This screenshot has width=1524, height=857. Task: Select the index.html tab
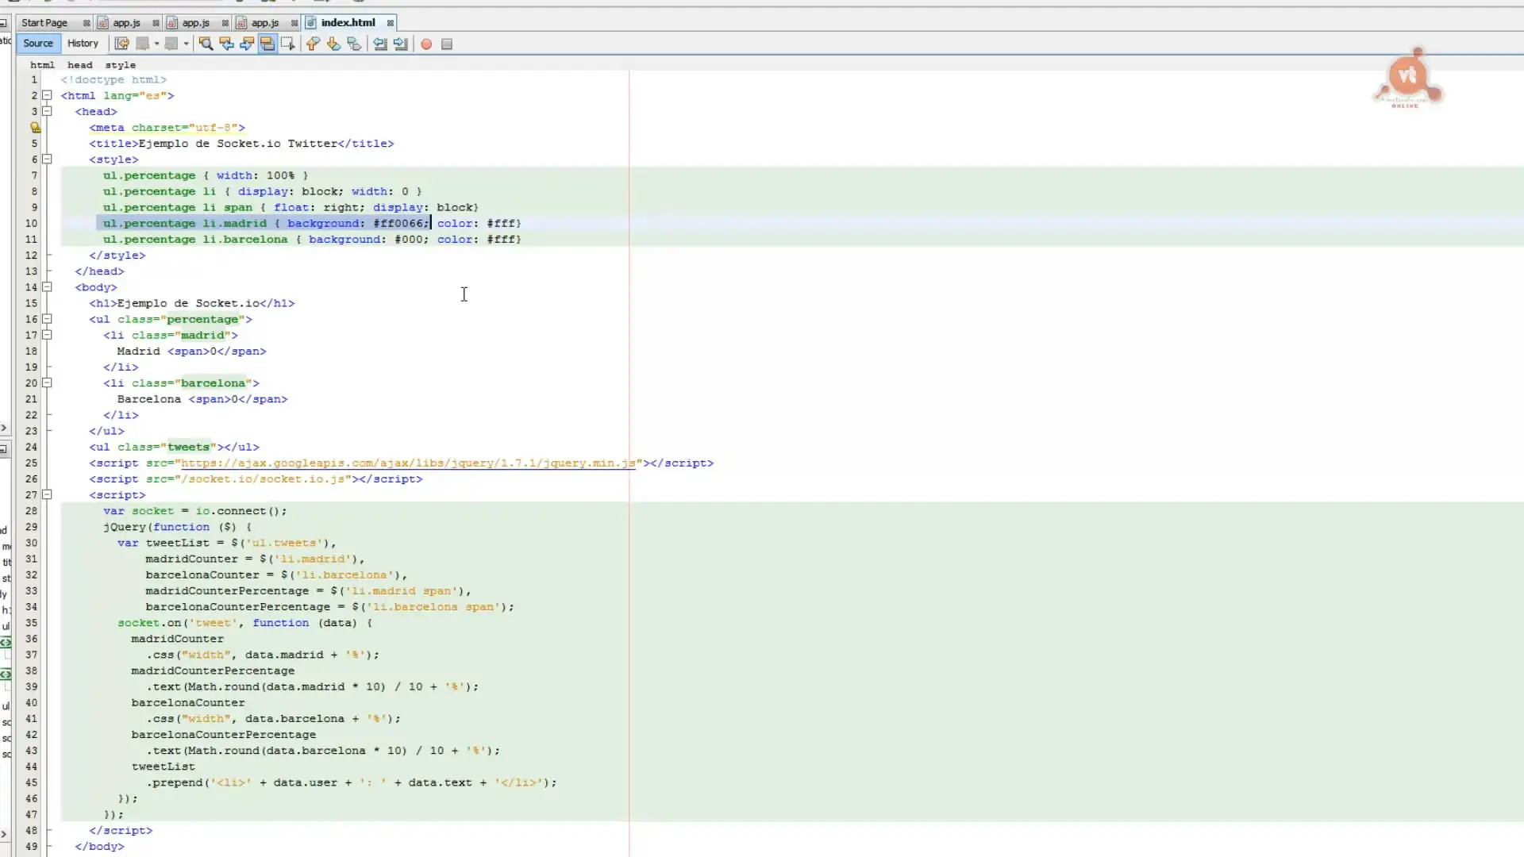(348, 22)
